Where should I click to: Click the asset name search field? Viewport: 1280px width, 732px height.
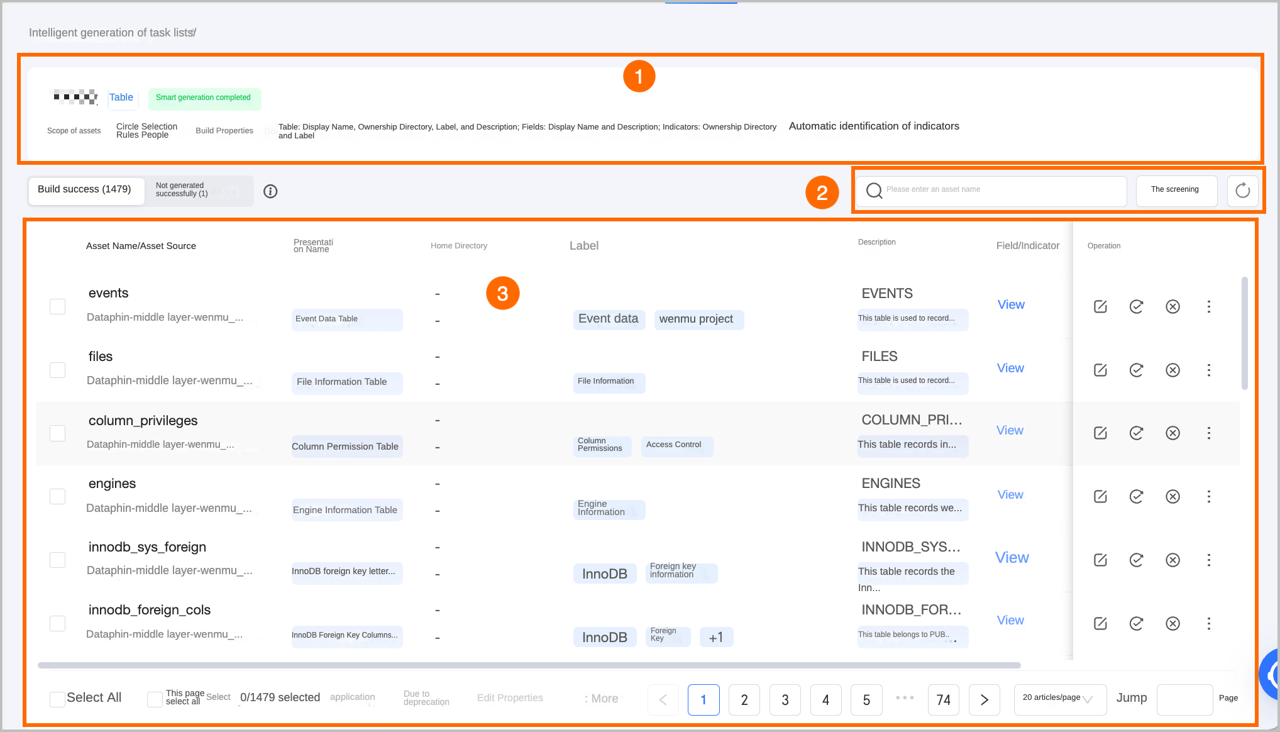[1000, 190]
